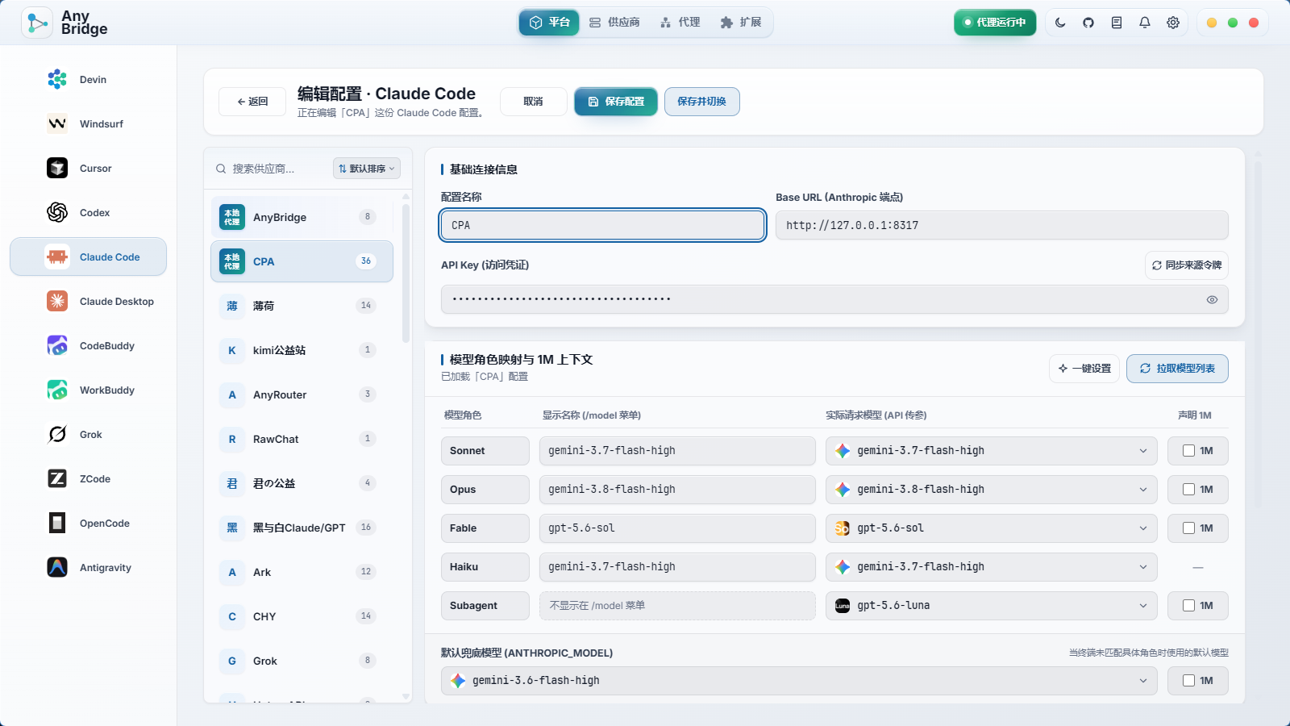Click the 君の公益 provider avatar icon
Viewport: 1290px width, 726px height.
[x=232, y=483]
